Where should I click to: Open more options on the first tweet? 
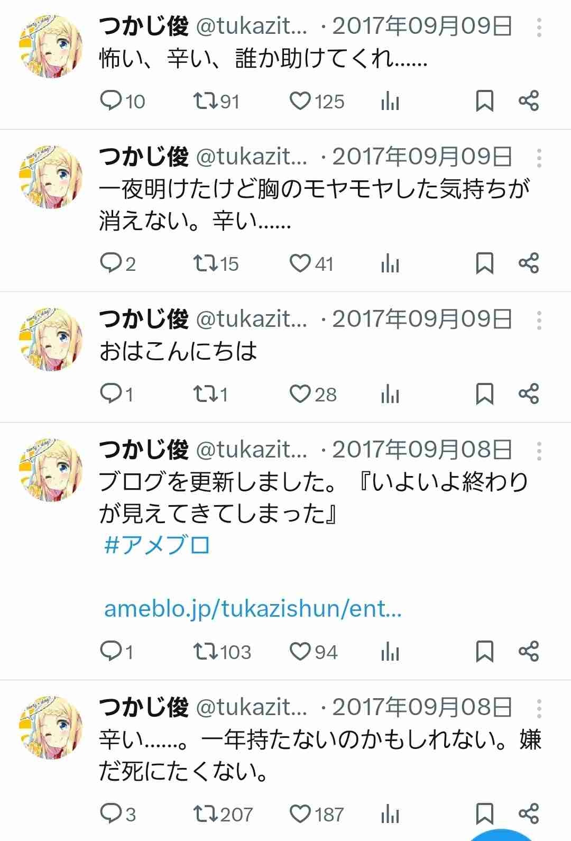click(539, 28)
